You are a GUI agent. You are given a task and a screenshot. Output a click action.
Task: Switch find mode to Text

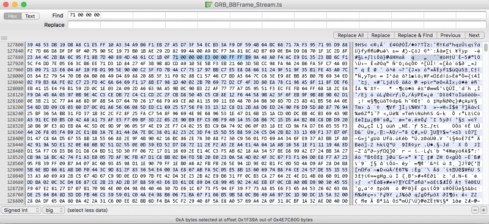pos(30,16)
